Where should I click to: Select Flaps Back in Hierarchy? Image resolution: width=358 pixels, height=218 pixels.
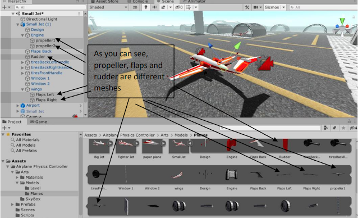pos(41,51)
